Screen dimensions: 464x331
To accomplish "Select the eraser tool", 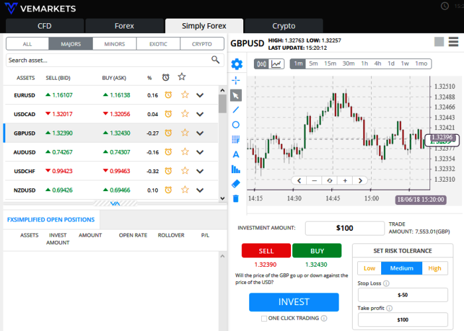I will tap(236, 184).
